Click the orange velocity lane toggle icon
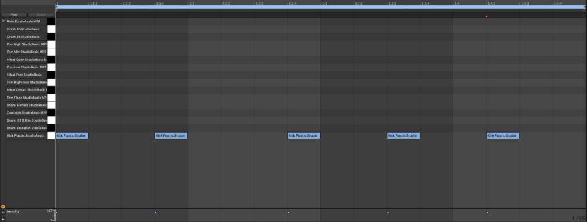 click(3, 207)
